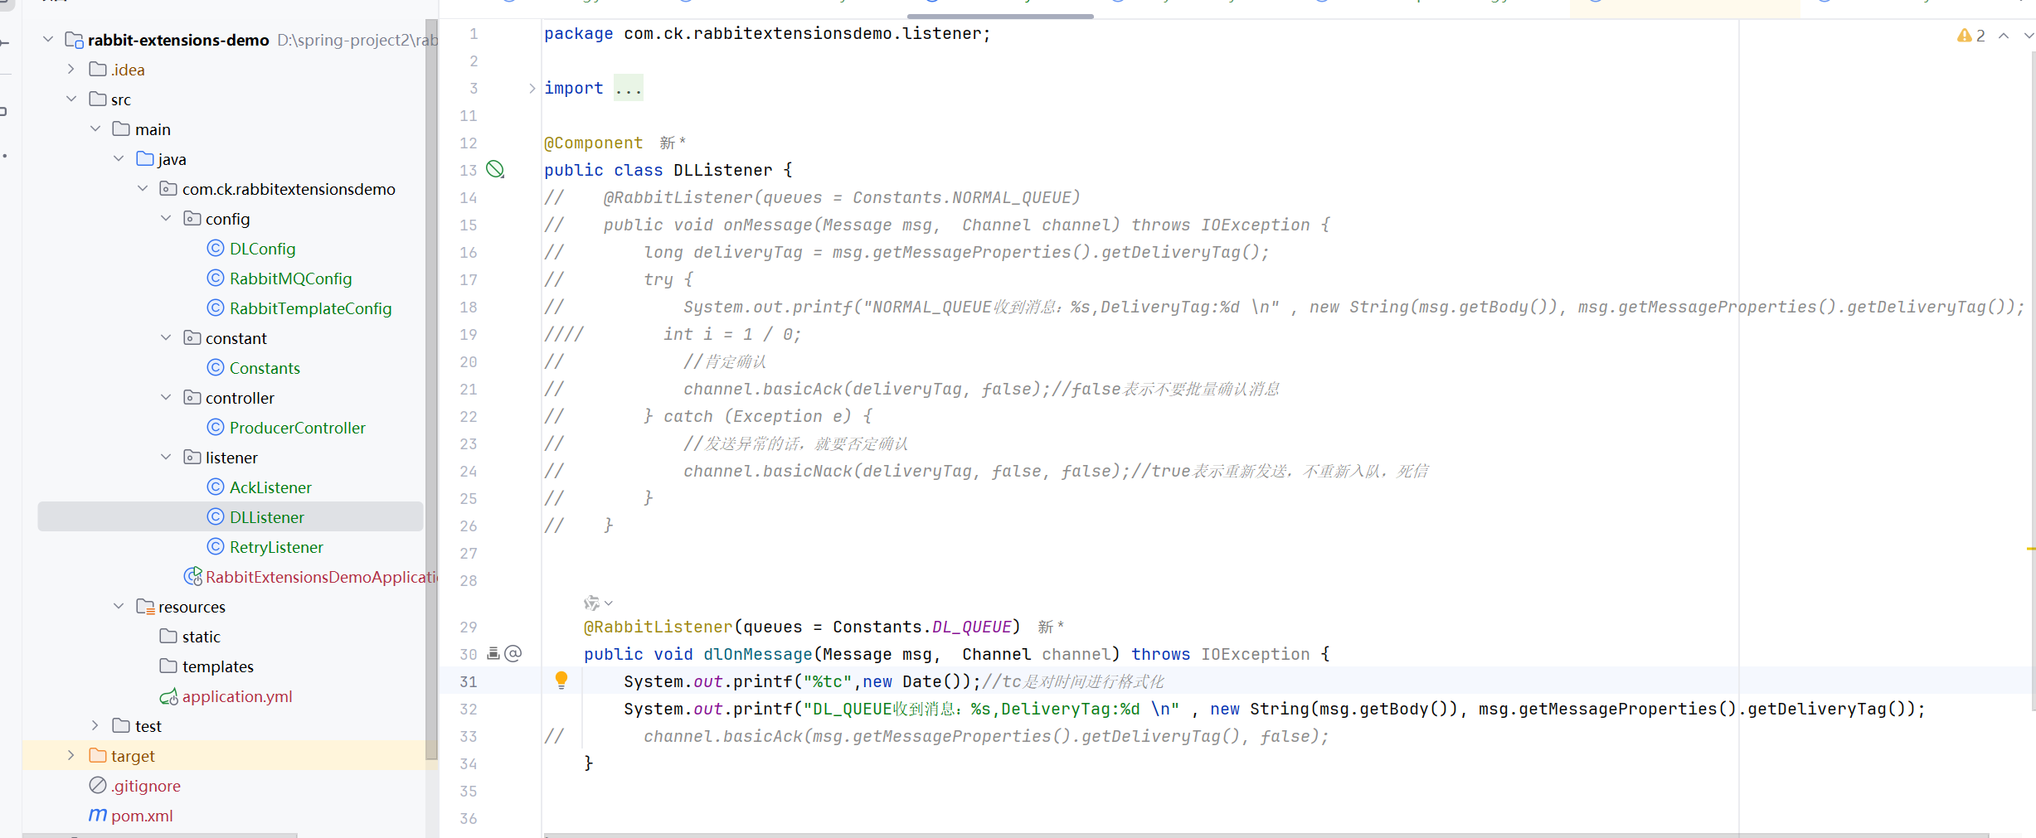
Task: Open RabbitTemplateConfig class
Action: [310, 308]
